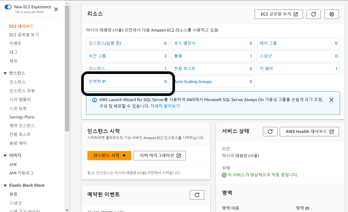The height and width of the screenshot is (212, 348).
Task: Collapse the Elastic Block Store section
Action: tap(5, 185)
